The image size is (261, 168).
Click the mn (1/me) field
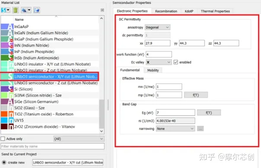tap(169, 87)
